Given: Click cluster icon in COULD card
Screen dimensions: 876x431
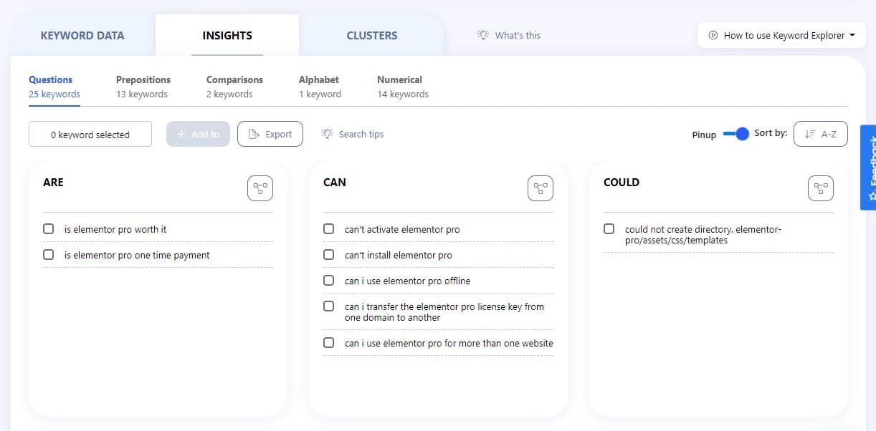Looking at the screenshot, I should coord(820,188).
